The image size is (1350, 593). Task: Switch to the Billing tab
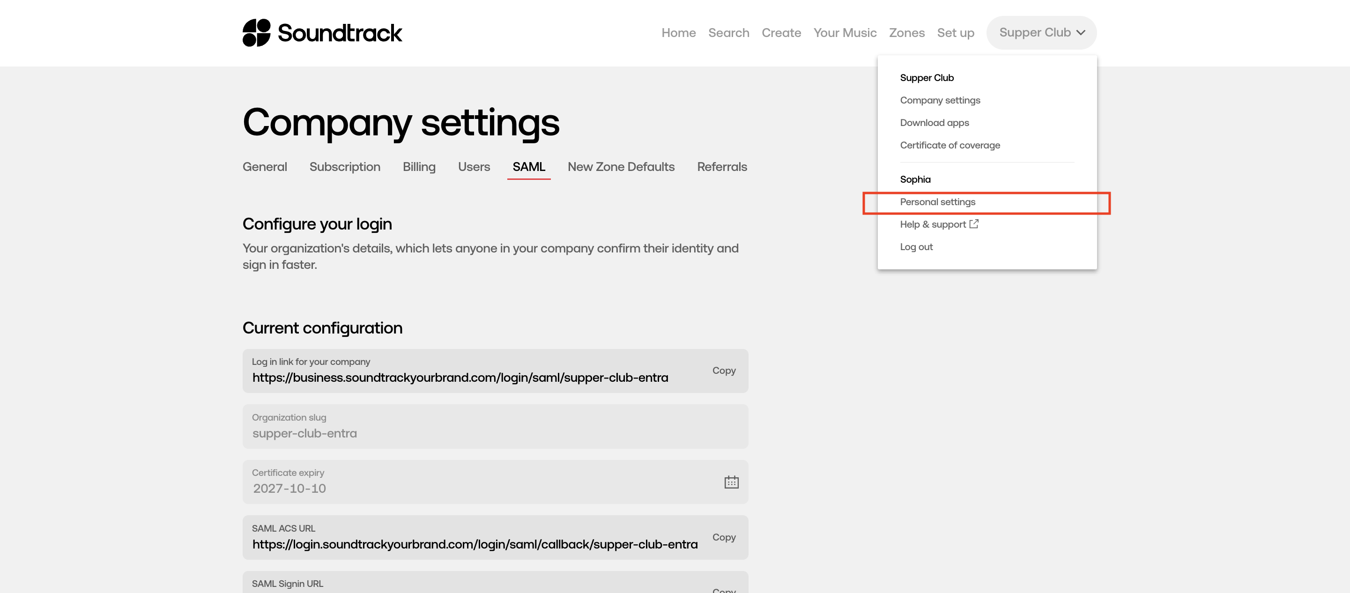[x=419, y=167]
